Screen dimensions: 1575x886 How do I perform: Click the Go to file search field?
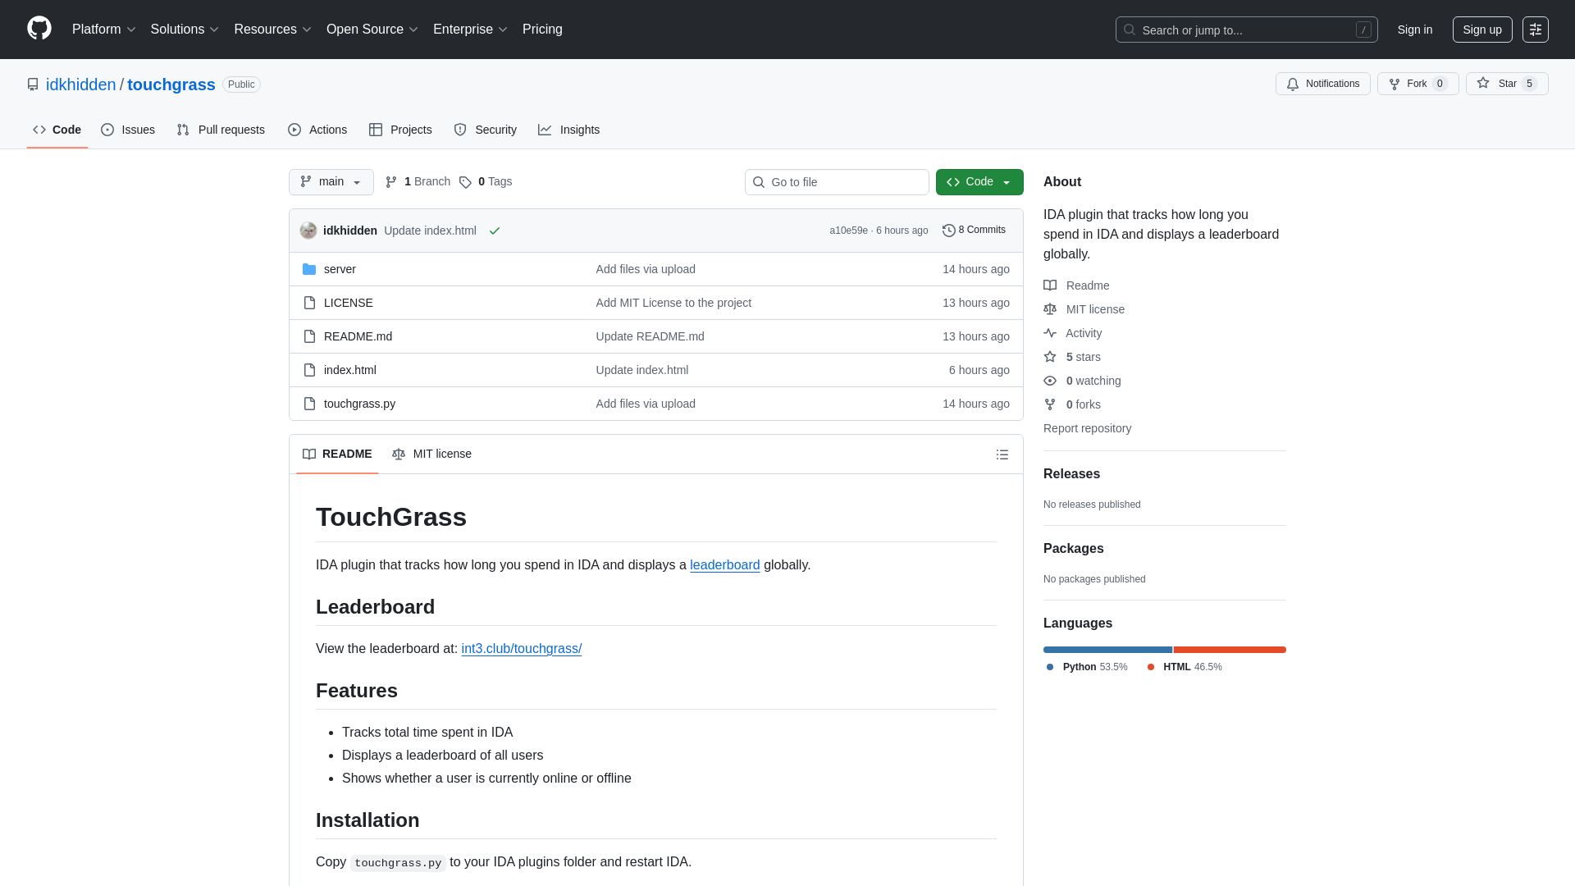pos(837,182)
